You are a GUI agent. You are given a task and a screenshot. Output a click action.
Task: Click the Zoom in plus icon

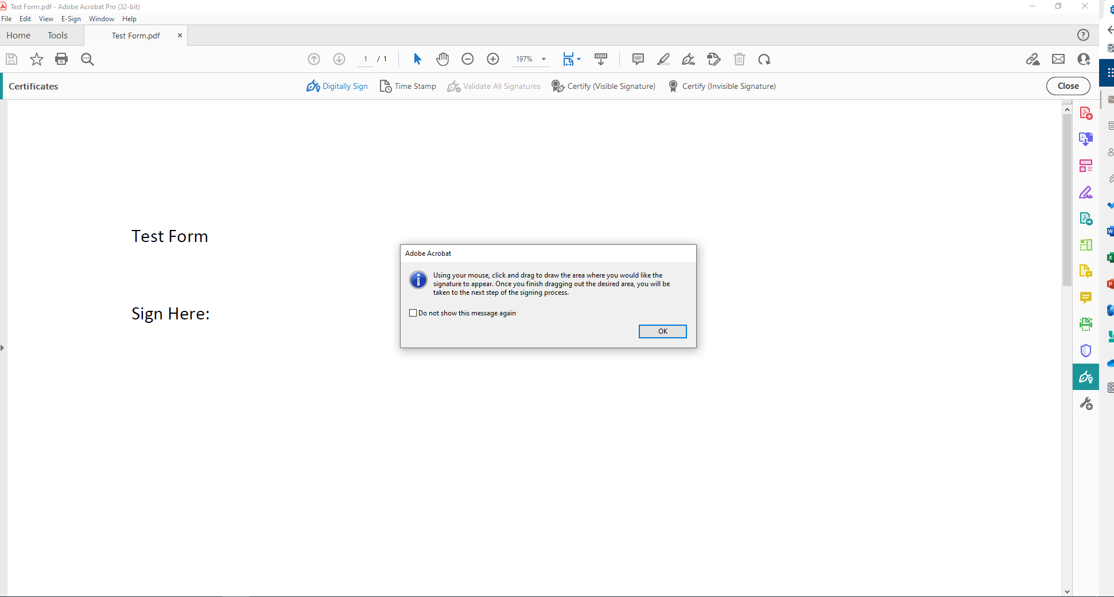[x=493, y=59]
